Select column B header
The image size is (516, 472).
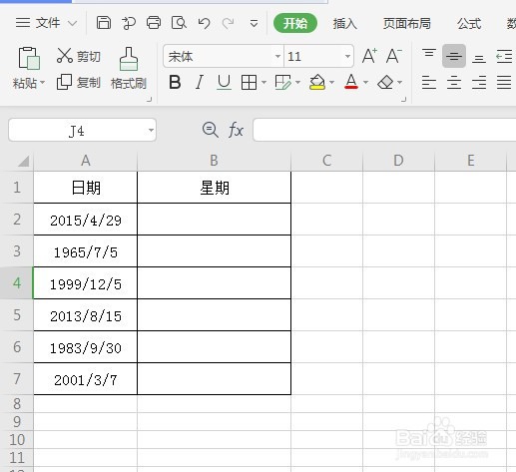[214, 161]
